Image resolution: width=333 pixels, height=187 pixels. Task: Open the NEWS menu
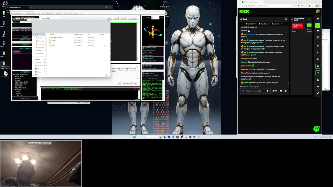(43, 14)
